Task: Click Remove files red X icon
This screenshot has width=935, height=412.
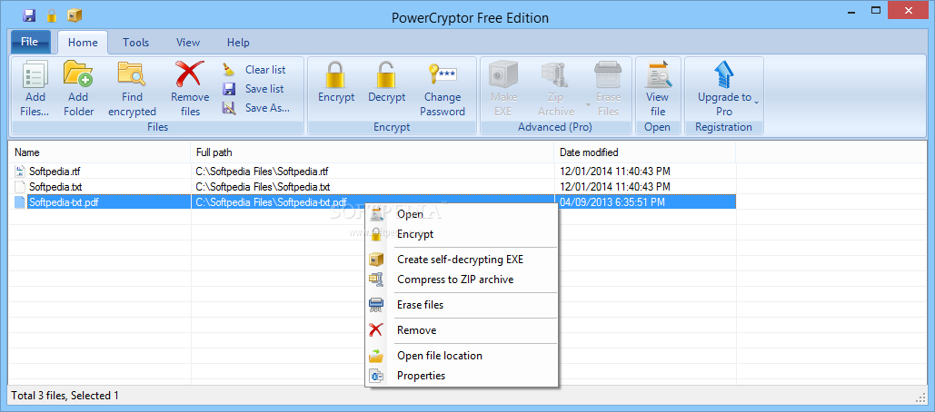Action: pyautogui.click(x=190, y=75)
